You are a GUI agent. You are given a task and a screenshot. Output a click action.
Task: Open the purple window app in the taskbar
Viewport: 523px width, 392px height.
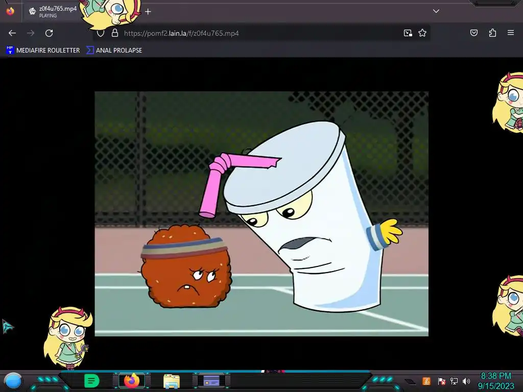point(211,381)
